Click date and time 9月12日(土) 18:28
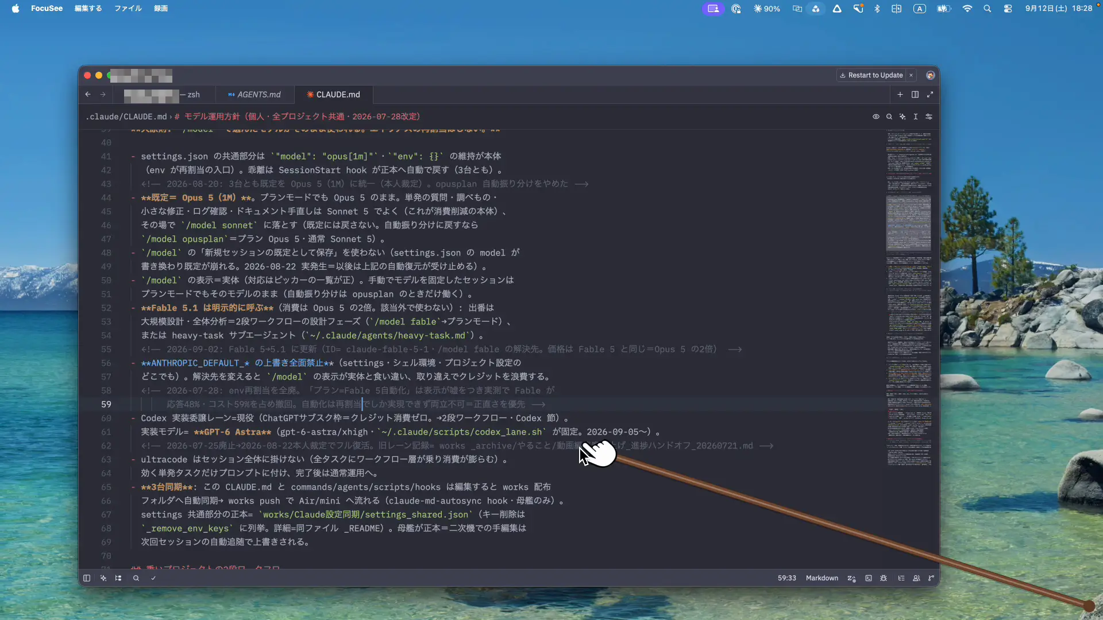 click(1059, 9)
